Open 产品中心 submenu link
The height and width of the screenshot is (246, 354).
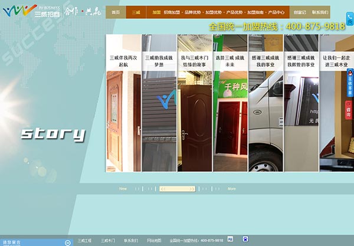[x=276, y=12]
